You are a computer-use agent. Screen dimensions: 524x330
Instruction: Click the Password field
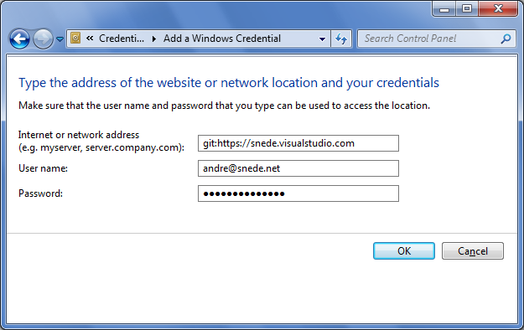tap(298, 193)
